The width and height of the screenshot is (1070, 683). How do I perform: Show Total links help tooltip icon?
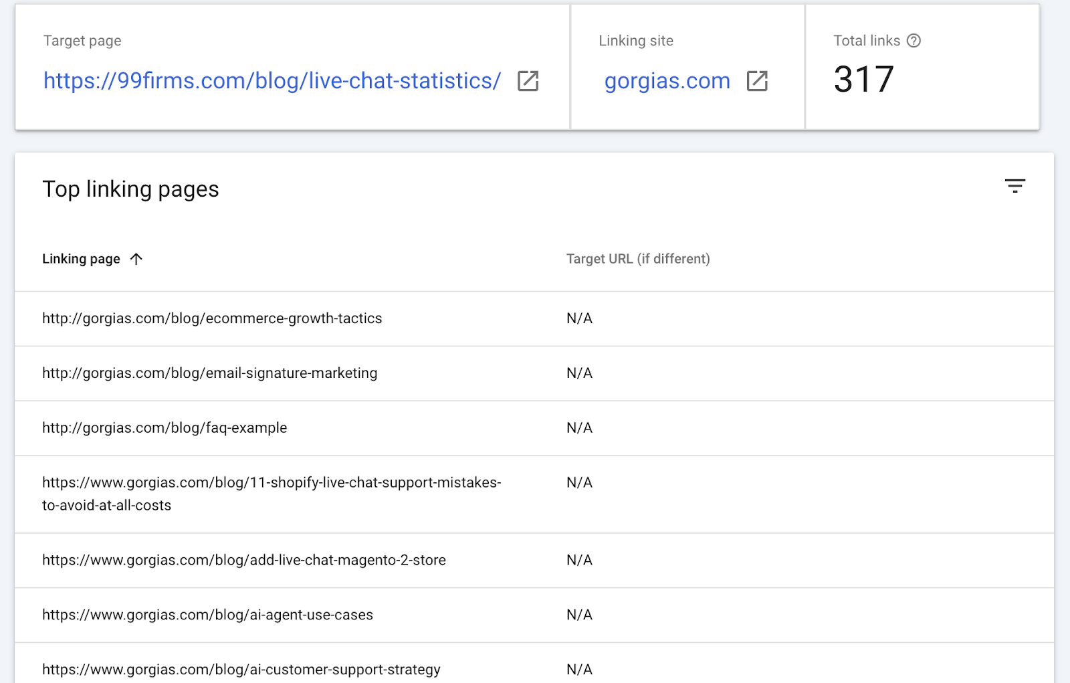point(914,41)
